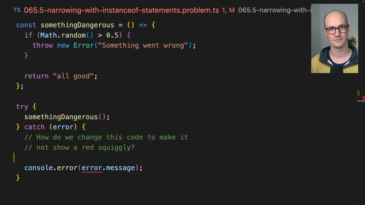Click the "How do we change this code" comment
Screen dimensions: 365x205
106,137
